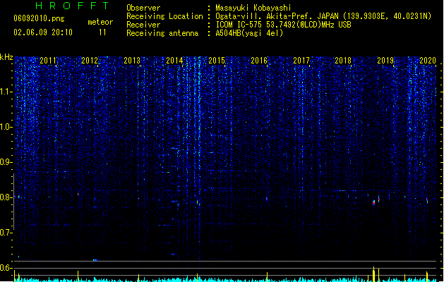Click the 2013 time marker
The width and height of the screenshot is (444, 282).
tap(132, 61)
